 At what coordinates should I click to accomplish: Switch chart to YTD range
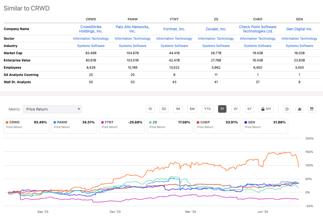208,109
